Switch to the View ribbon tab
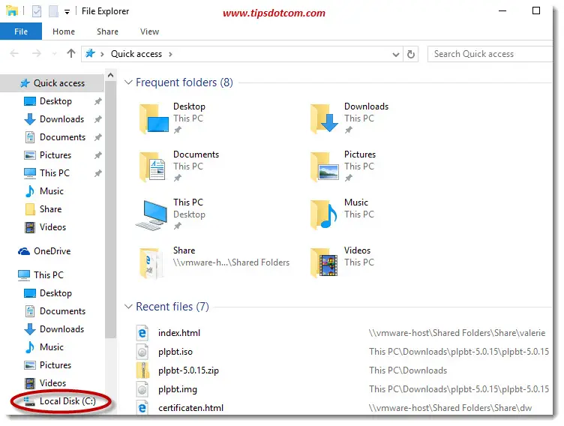Image resolution: width=564 pixels, height=426 pixels. click(149, 31)
